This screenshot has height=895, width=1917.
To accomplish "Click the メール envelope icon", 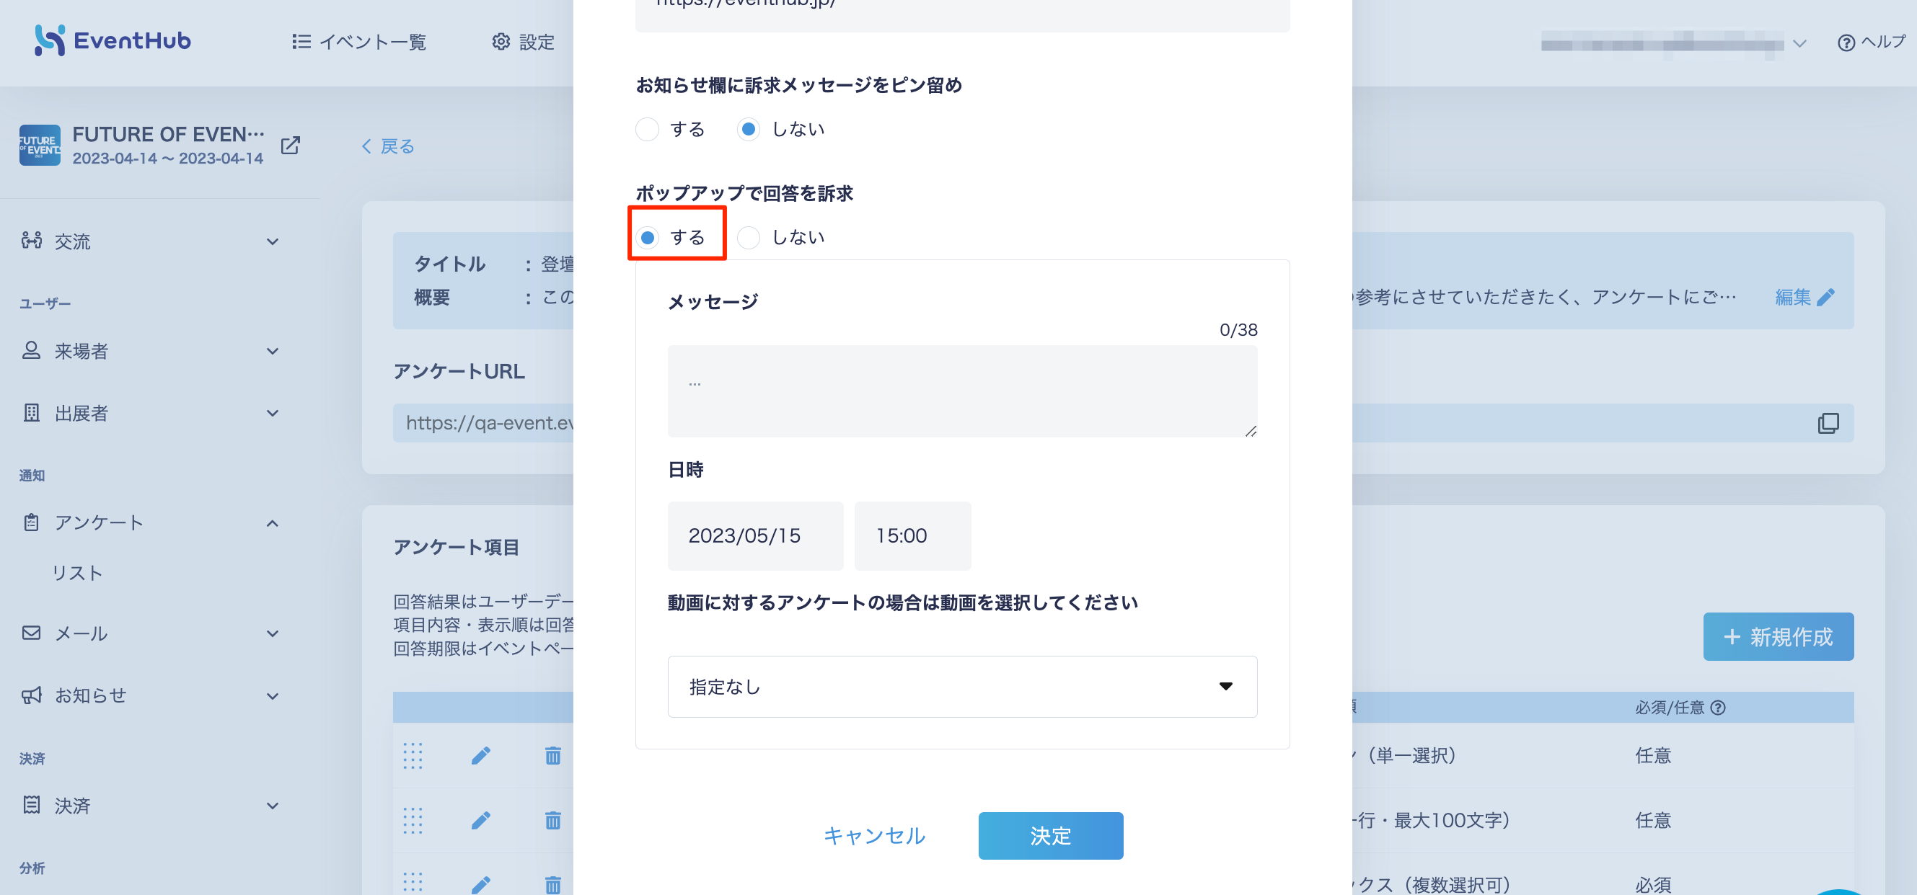I will tap(31, 633).
